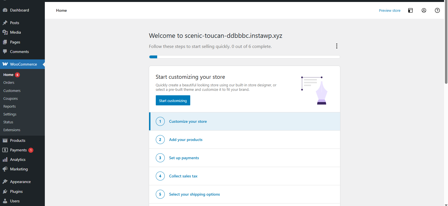
Task: Open Marketing menu item
Action: pyautogui.click(x=22, y=169)
